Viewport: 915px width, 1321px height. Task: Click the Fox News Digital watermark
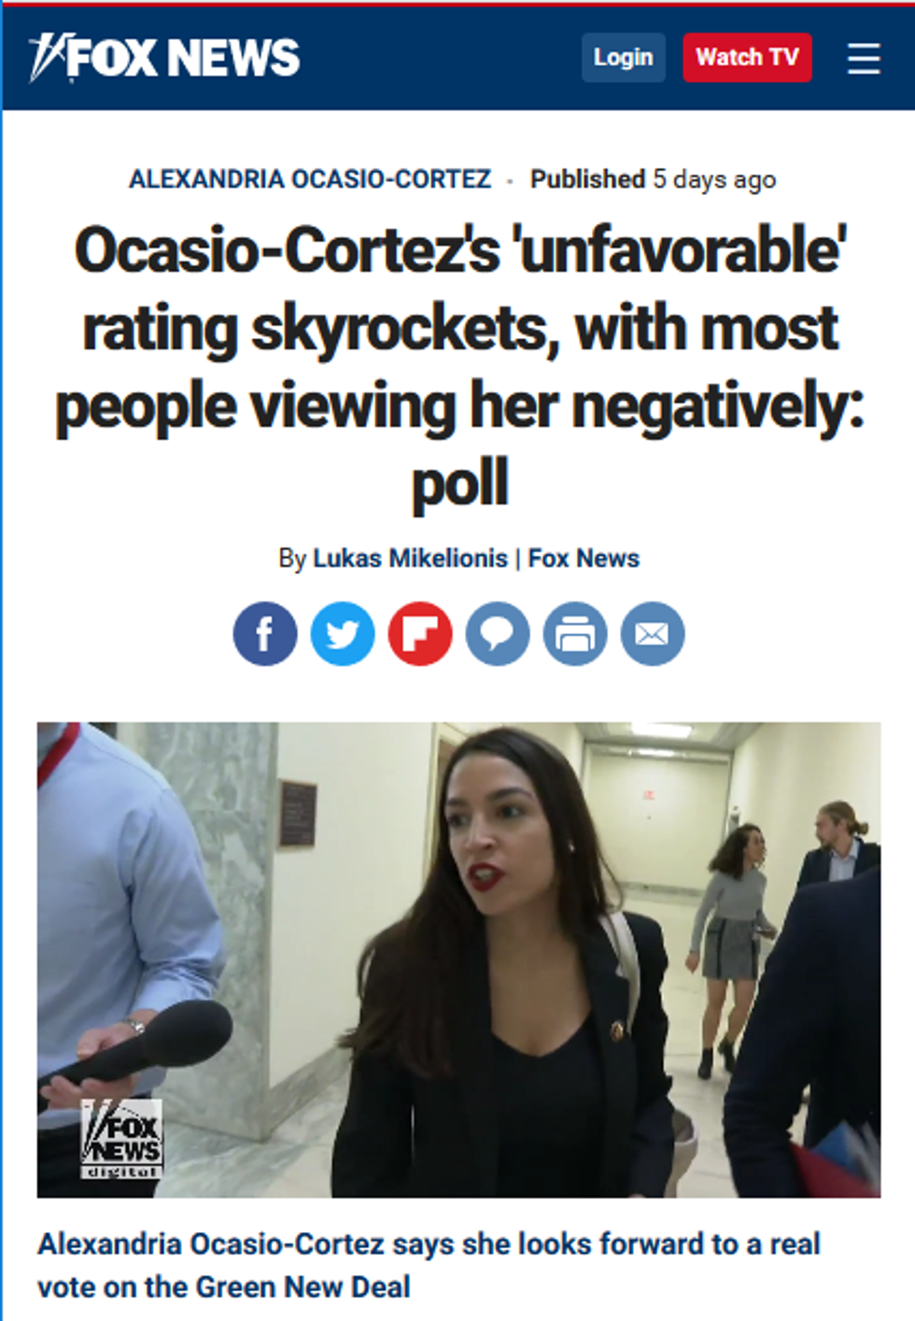tap(121, 1139)
